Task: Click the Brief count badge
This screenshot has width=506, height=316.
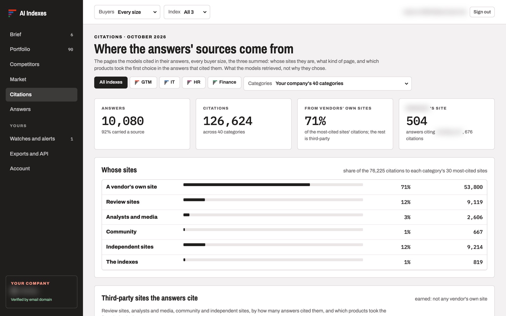Action: (72, 35)
